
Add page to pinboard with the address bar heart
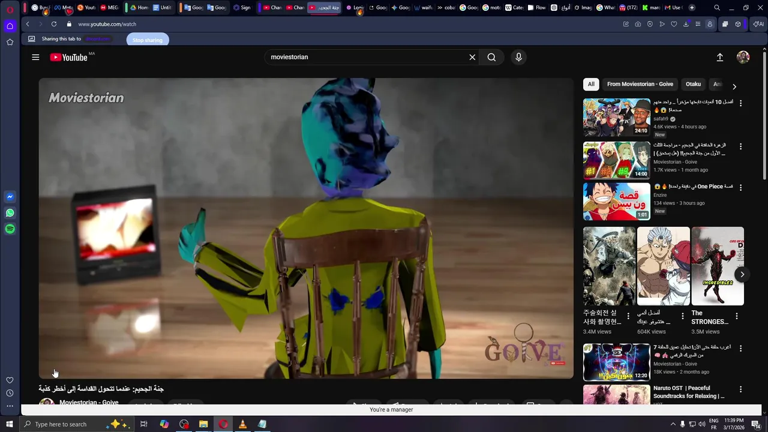point(674,24)
